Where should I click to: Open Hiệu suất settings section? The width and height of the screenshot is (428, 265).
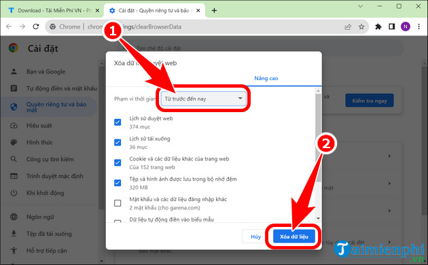coord(39,126)
